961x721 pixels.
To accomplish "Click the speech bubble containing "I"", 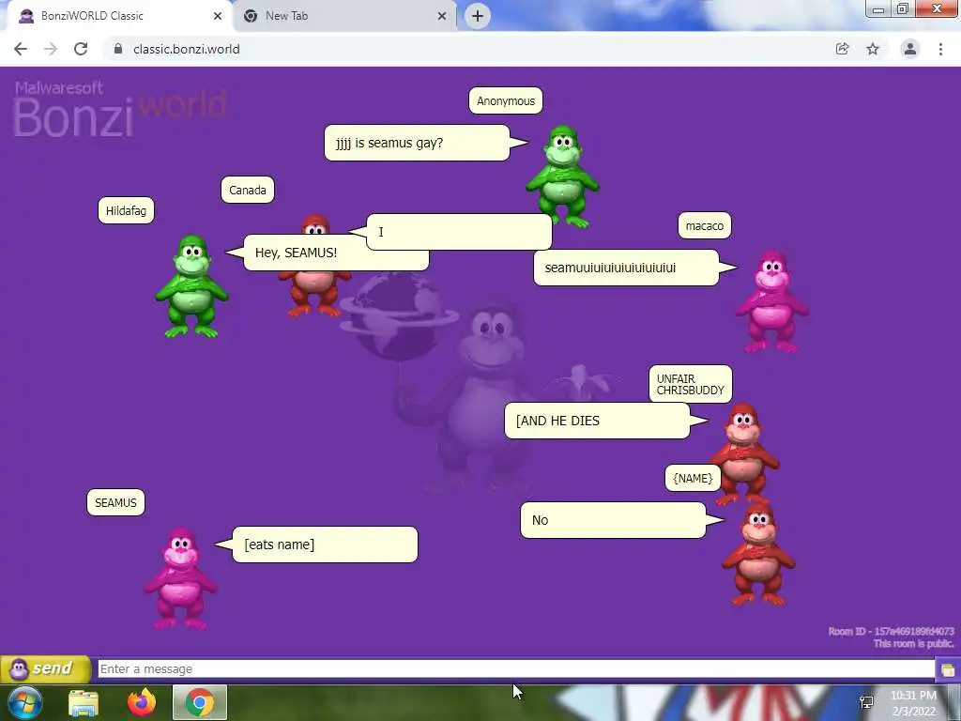I will pos(459,232).
